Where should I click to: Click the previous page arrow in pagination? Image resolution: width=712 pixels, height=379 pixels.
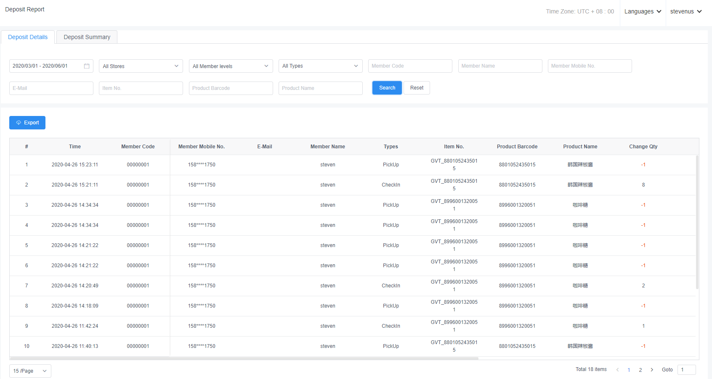(x=617, y=370)
